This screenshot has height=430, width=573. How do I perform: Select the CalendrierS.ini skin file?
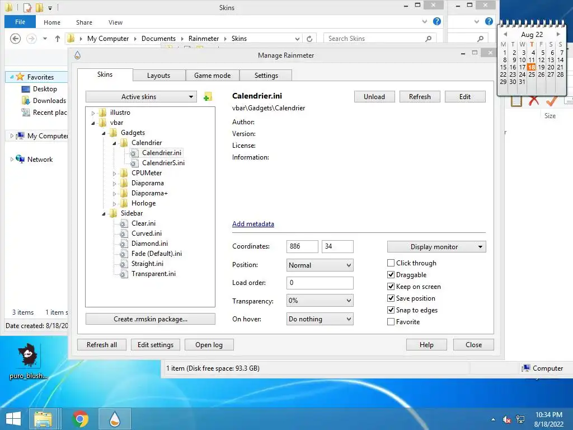163,163
